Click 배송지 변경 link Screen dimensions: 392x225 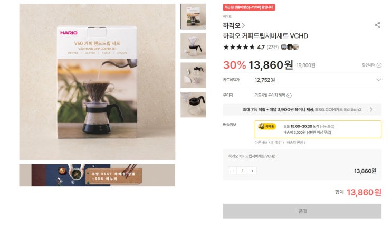tap(296, 143)
